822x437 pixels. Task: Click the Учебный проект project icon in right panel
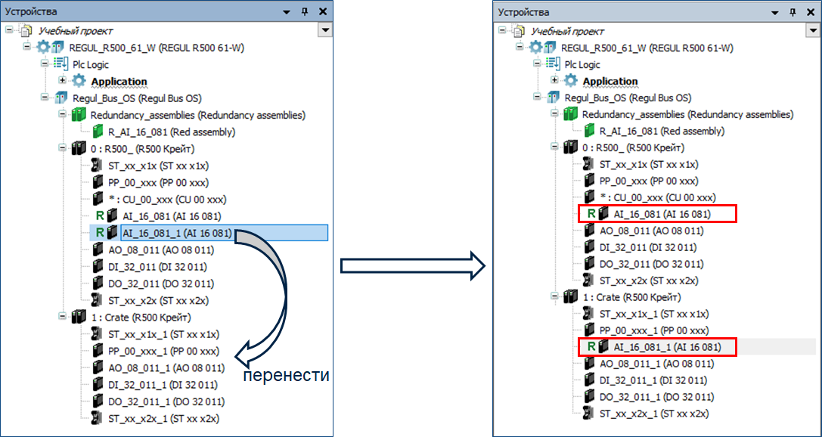point(519,32)
